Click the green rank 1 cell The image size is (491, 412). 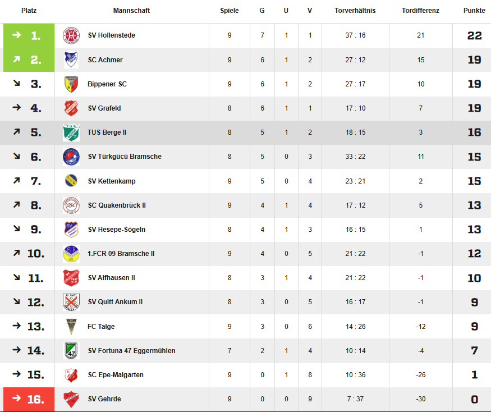(29, 35)
